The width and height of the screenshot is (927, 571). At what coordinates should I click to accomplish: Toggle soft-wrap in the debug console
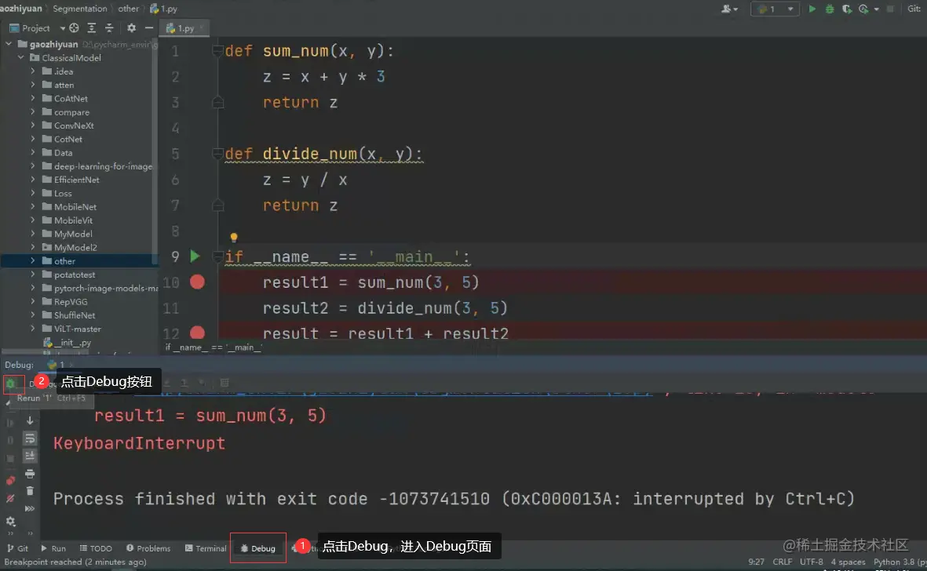(x=30, y=438)
